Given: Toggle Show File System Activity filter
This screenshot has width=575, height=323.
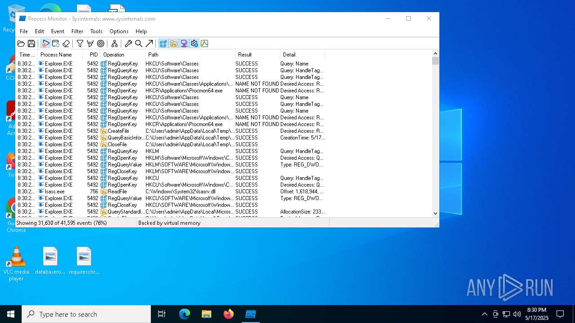Looking at the screenshot, I should click(173, 44).
